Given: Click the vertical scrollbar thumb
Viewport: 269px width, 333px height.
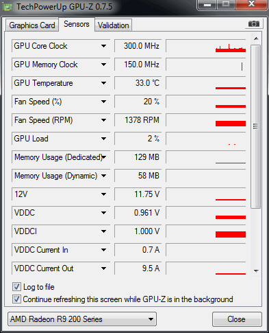Looking at the screenshot, I should [x=255, y=126].
